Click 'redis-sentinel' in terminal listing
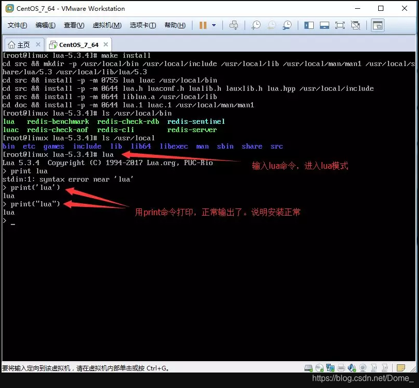 (196, 122)
